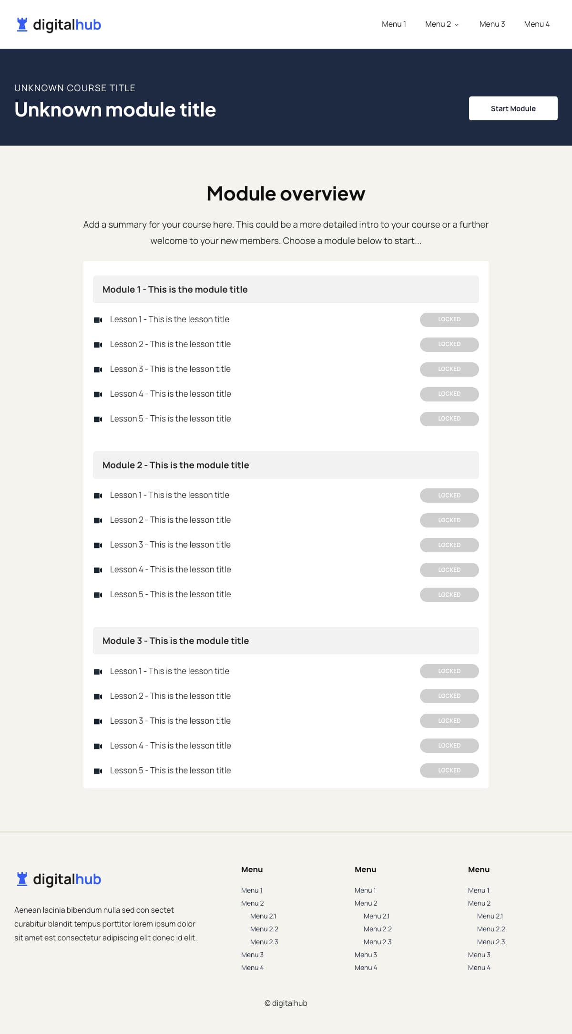
Task: Click LOCKED badge for Module 3 Lesson 5
Action: point(449,770)
